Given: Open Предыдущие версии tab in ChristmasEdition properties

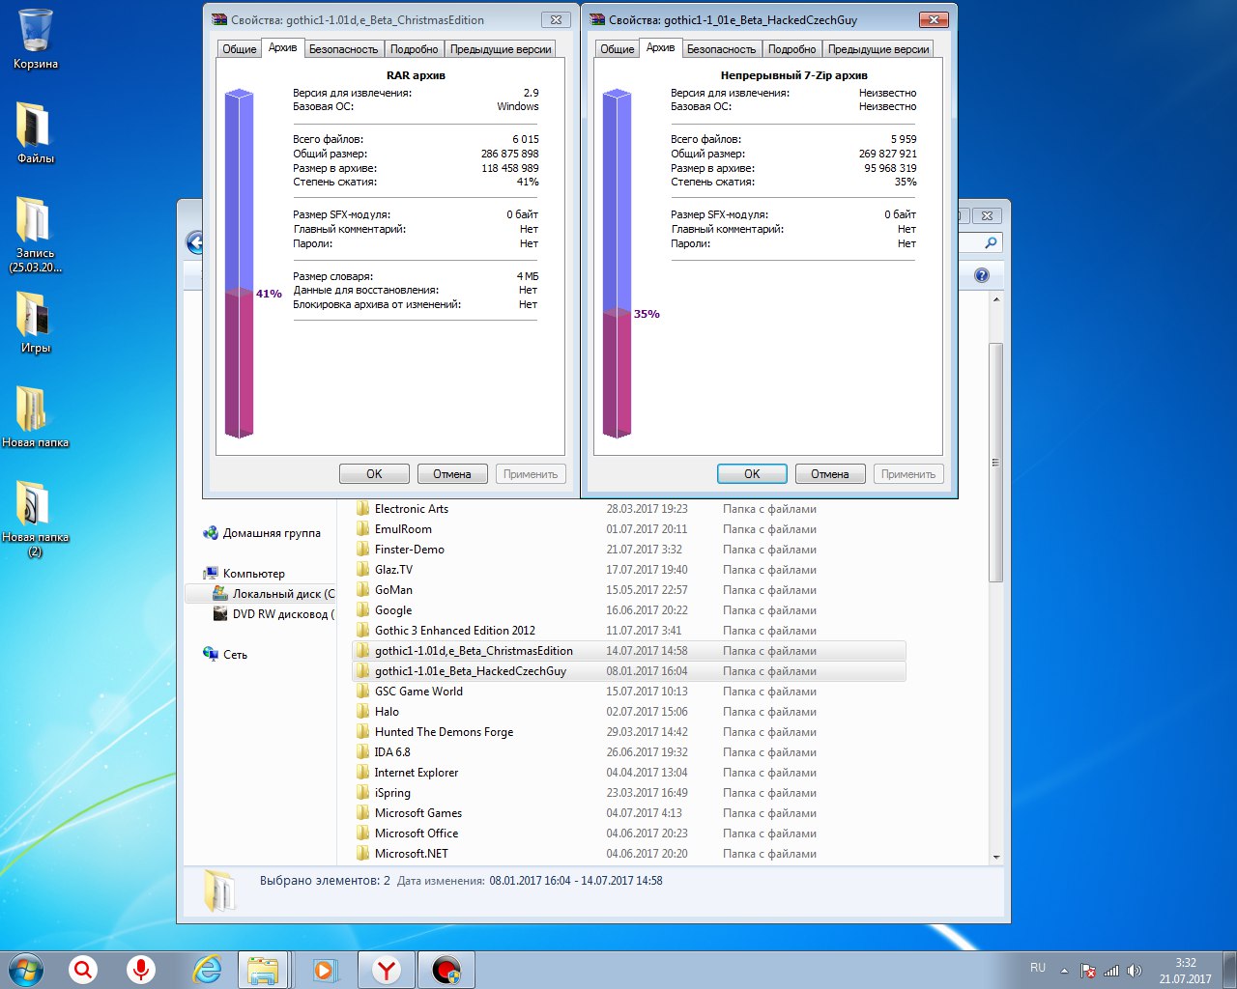Looking at the screenshot, I should [x=501, y=49].
